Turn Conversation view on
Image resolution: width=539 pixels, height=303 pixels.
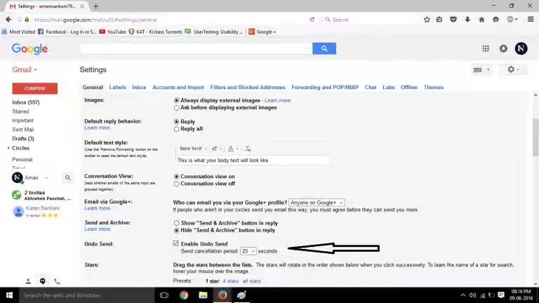tap(176, 177)
